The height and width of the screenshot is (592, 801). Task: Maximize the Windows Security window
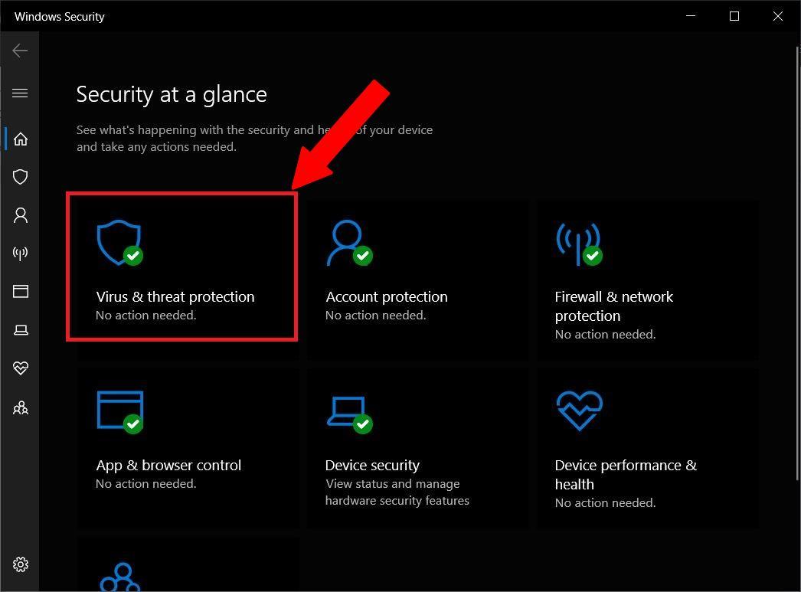(734, 16)
